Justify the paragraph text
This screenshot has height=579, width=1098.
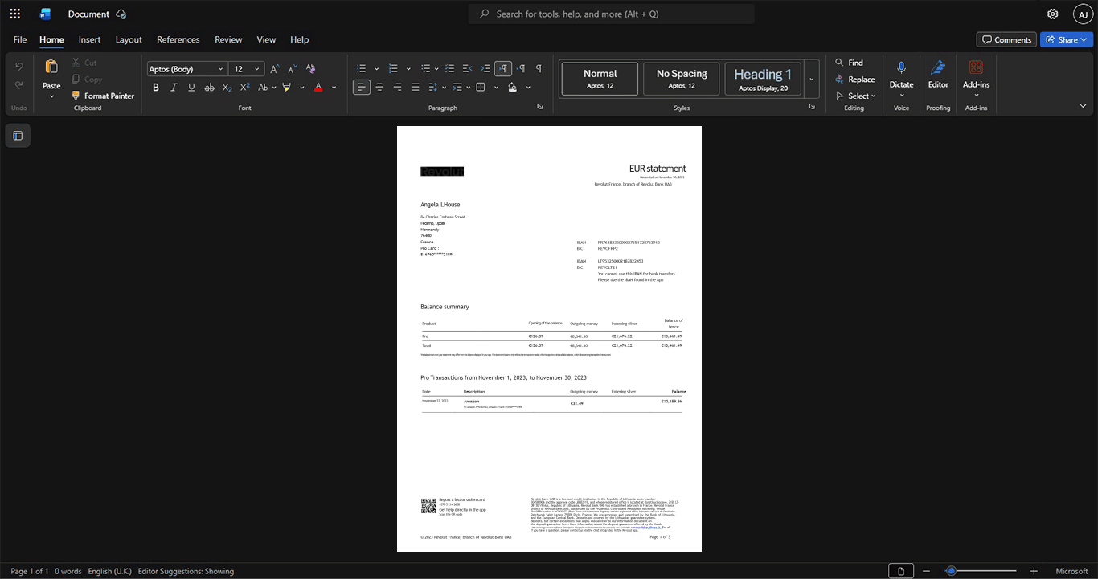415,87
